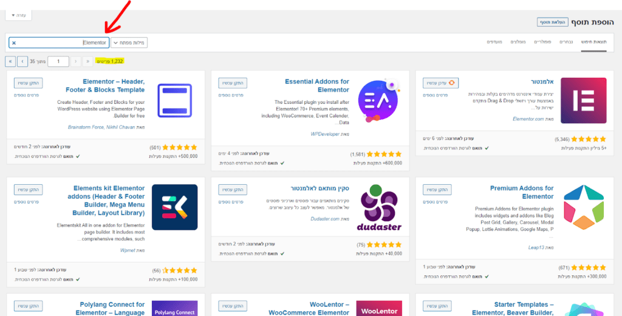Screen dimensions: 622x316
Task: Open more details for Dudaster skin plugin
Action: point(231,202)
